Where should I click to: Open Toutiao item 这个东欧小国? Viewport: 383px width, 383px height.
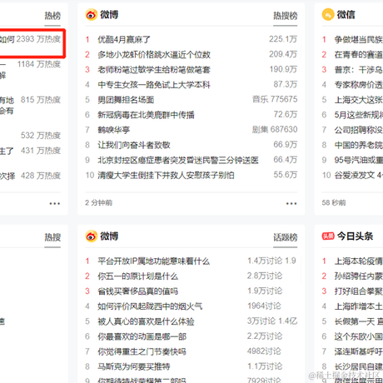359,336
